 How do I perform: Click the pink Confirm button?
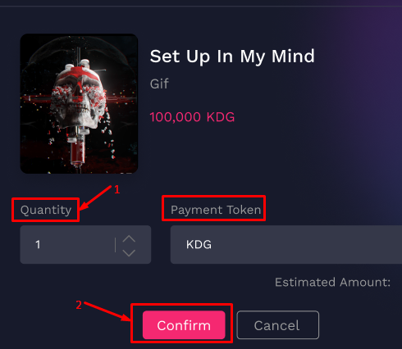(x=184, y=325)
